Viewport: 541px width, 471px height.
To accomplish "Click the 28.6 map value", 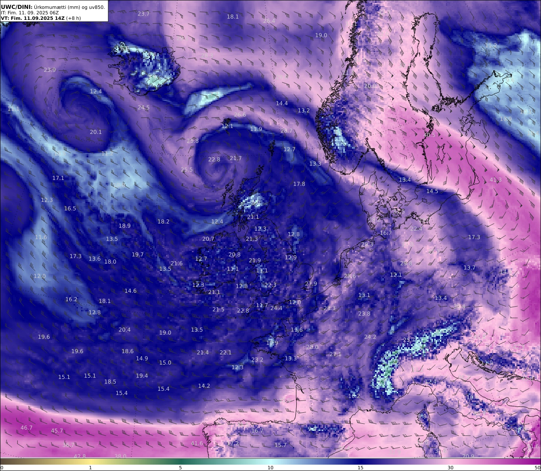I will point(350,276).
